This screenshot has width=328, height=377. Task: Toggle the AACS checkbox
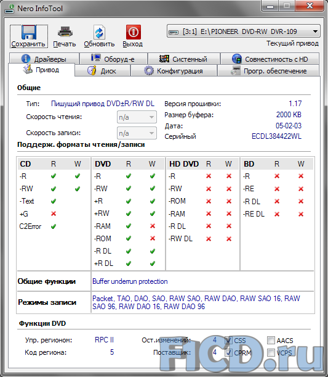coord(271,340)
